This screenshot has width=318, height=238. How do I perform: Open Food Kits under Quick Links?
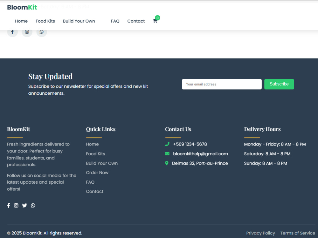click(95, 154)
